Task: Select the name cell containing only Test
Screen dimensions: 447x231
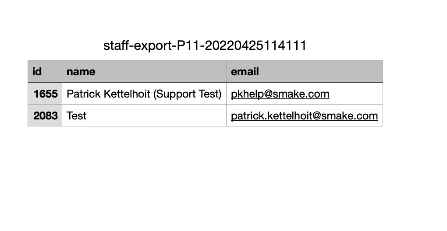Action: pyautogui.click(x=144, y=115)
